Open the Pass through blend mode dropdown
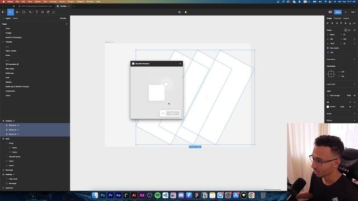 335,95
